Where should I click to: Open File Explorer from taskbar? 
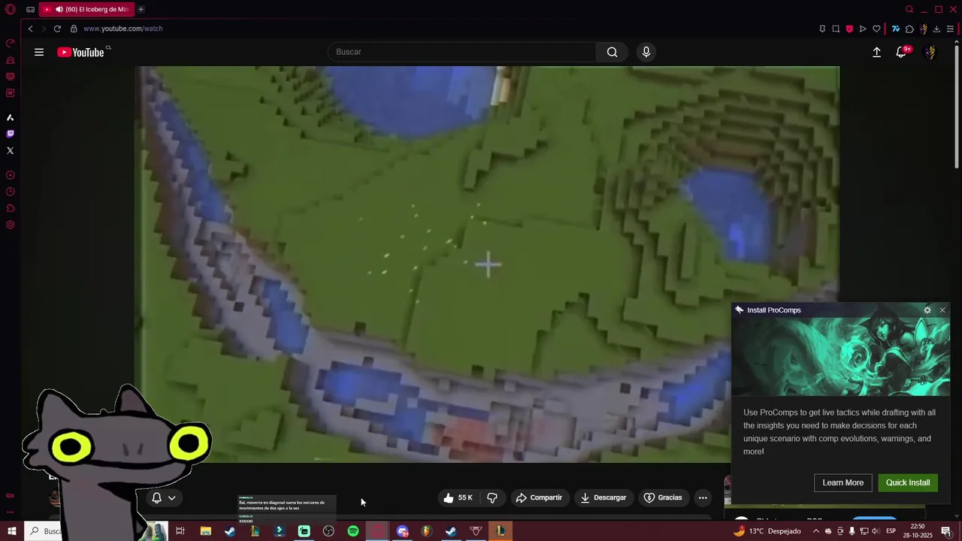(x=205, y=531)
